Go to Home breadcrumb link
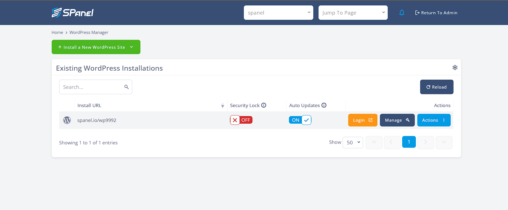Image resolution: width=508 pixels, height=210 pixels. [57, 33]
